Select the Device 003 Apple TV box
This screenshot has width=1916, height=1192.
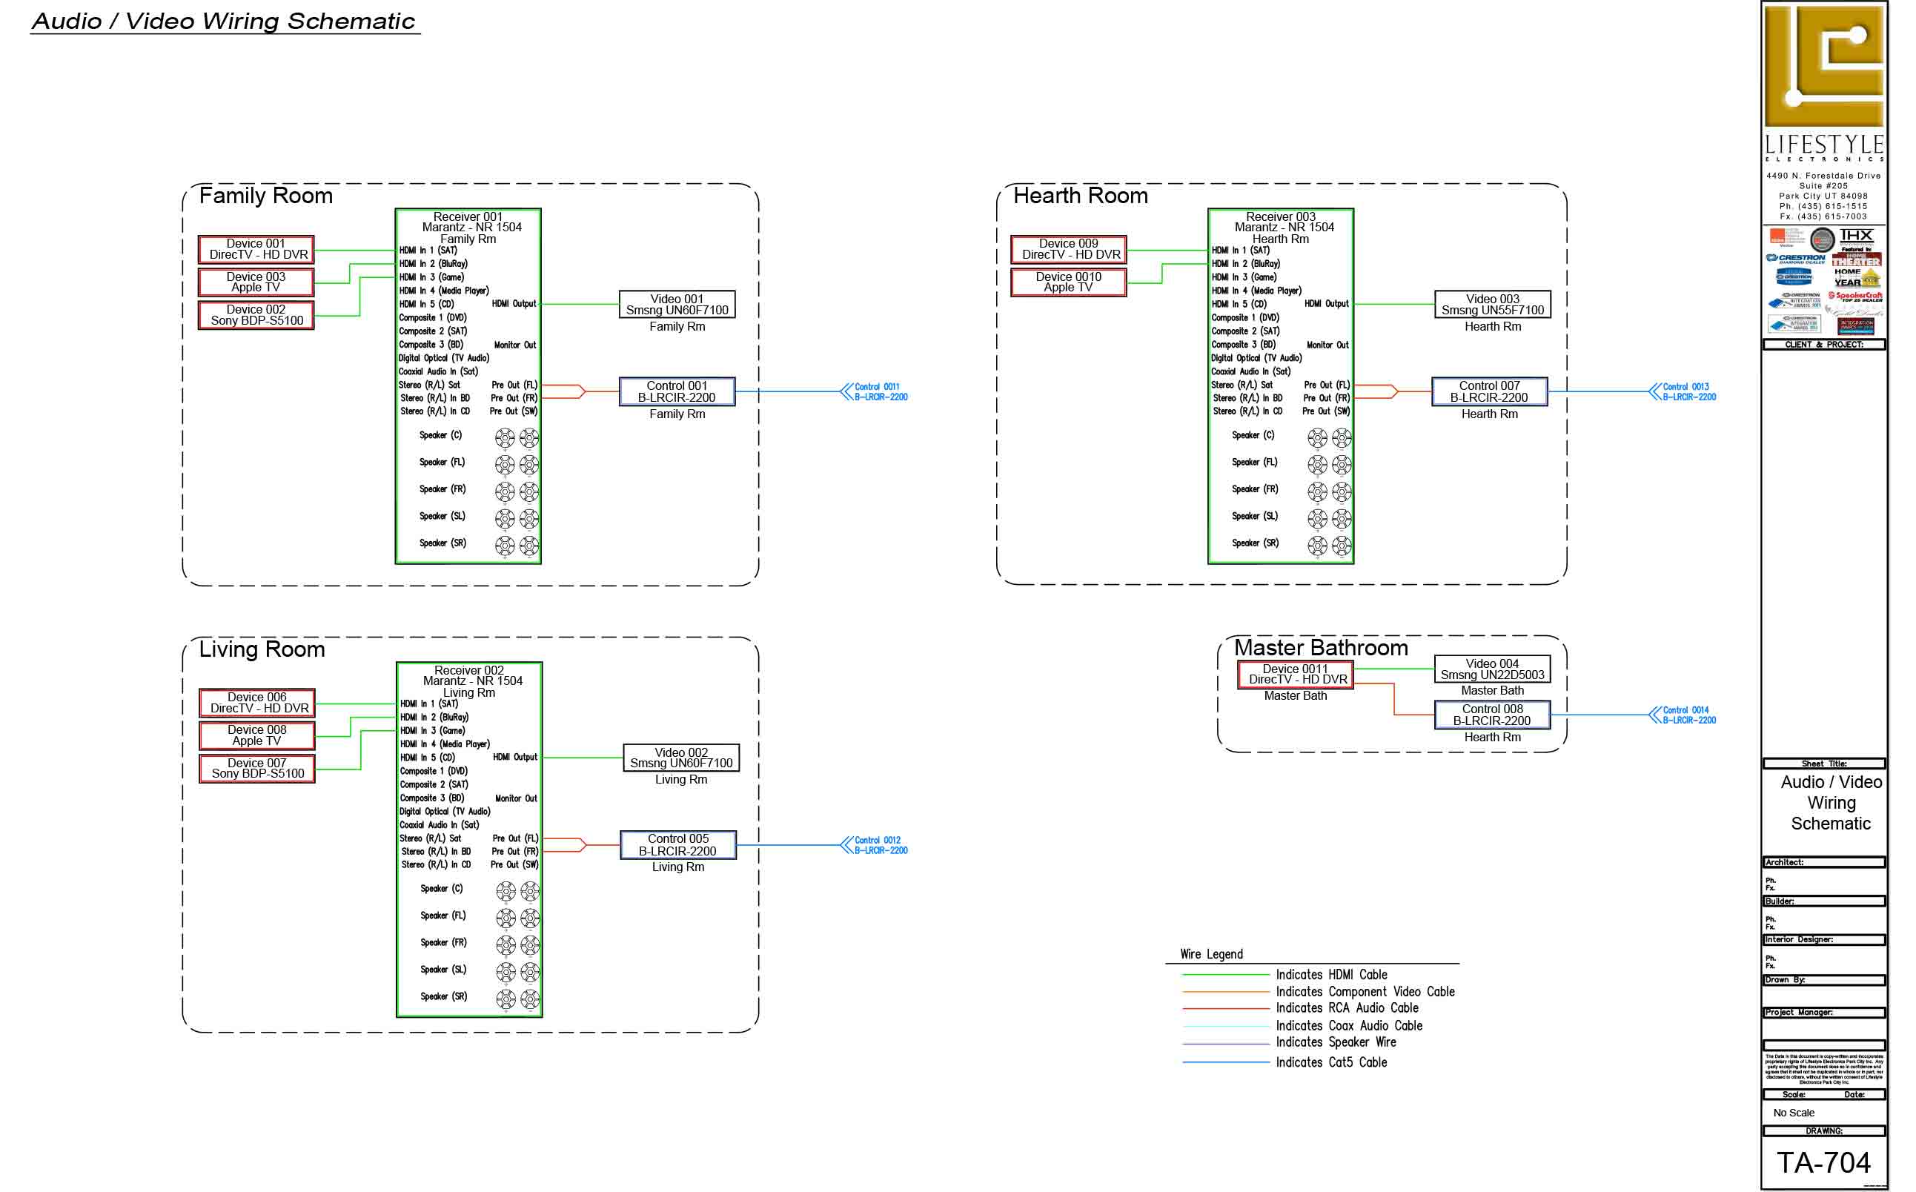tap(256, 282)
